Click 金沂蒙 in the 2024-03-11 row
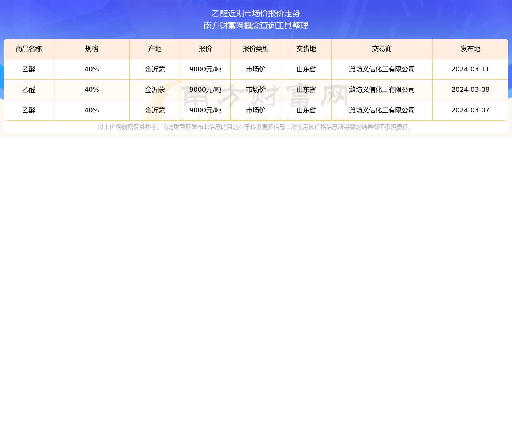Image resolution: width=512 pixels, height=441 pixels. [155, 69]
